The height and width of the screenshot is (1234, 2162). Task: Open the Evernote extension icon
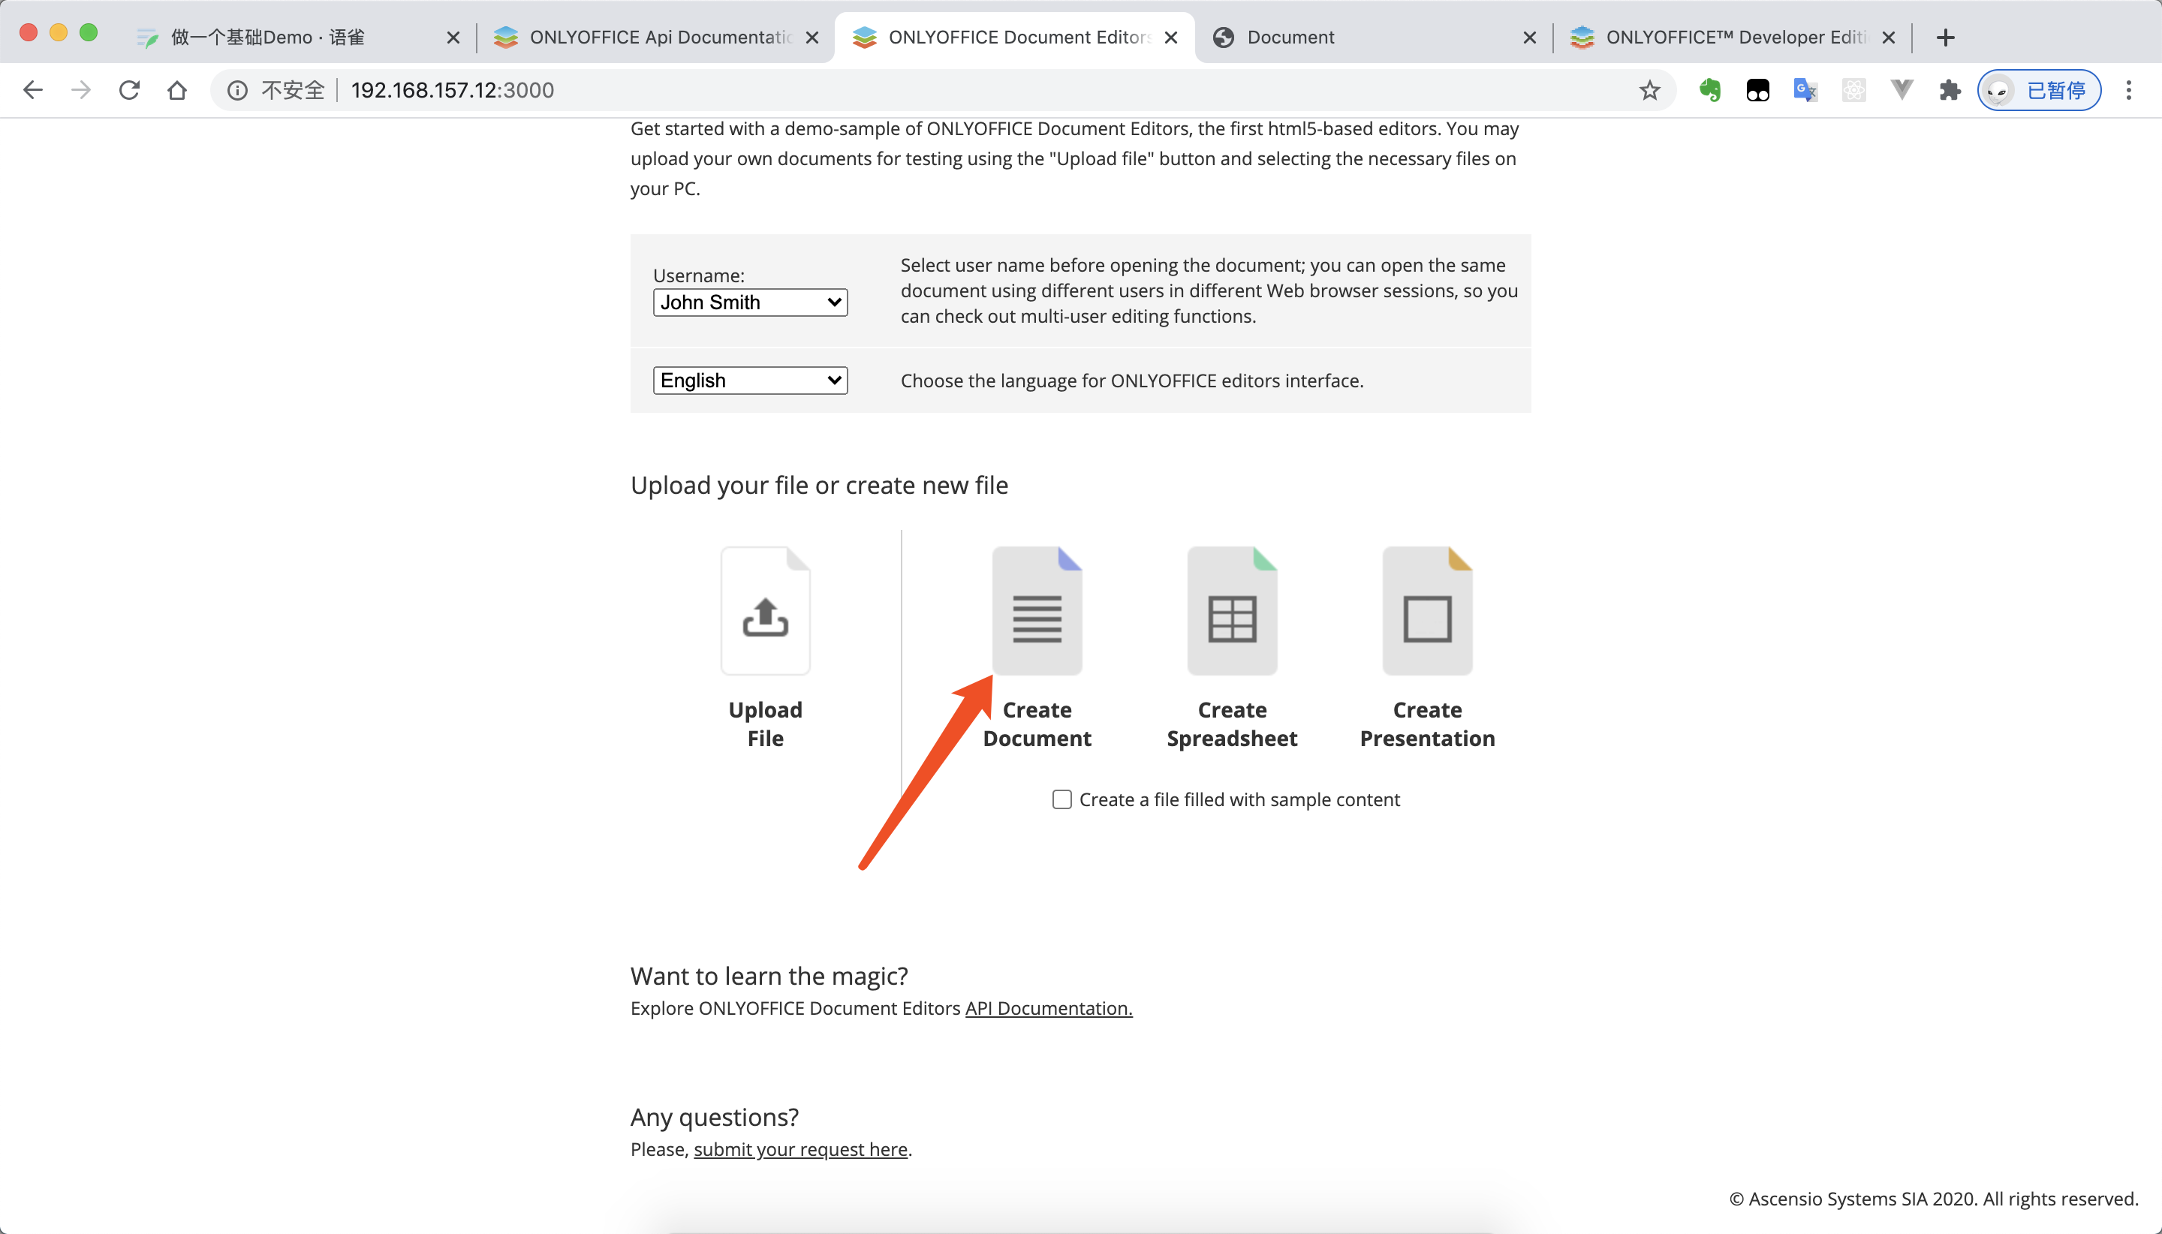(1709, 90)
